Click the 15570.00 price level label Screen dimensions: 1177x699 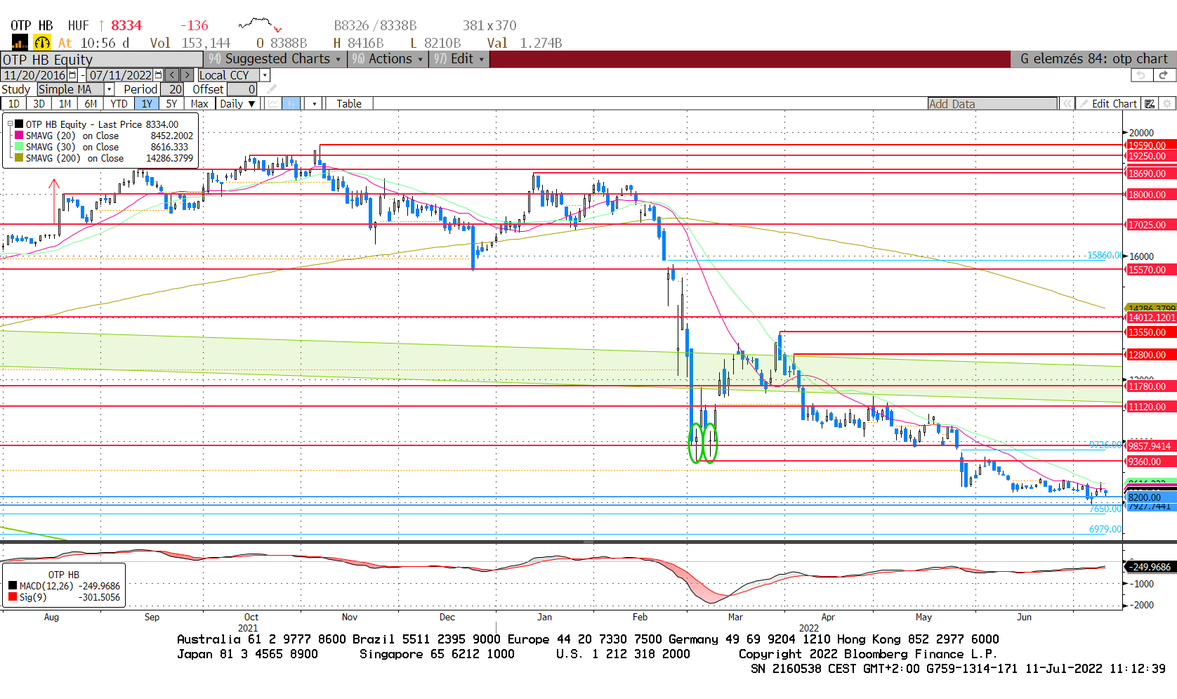click(x=1151, y=270)
